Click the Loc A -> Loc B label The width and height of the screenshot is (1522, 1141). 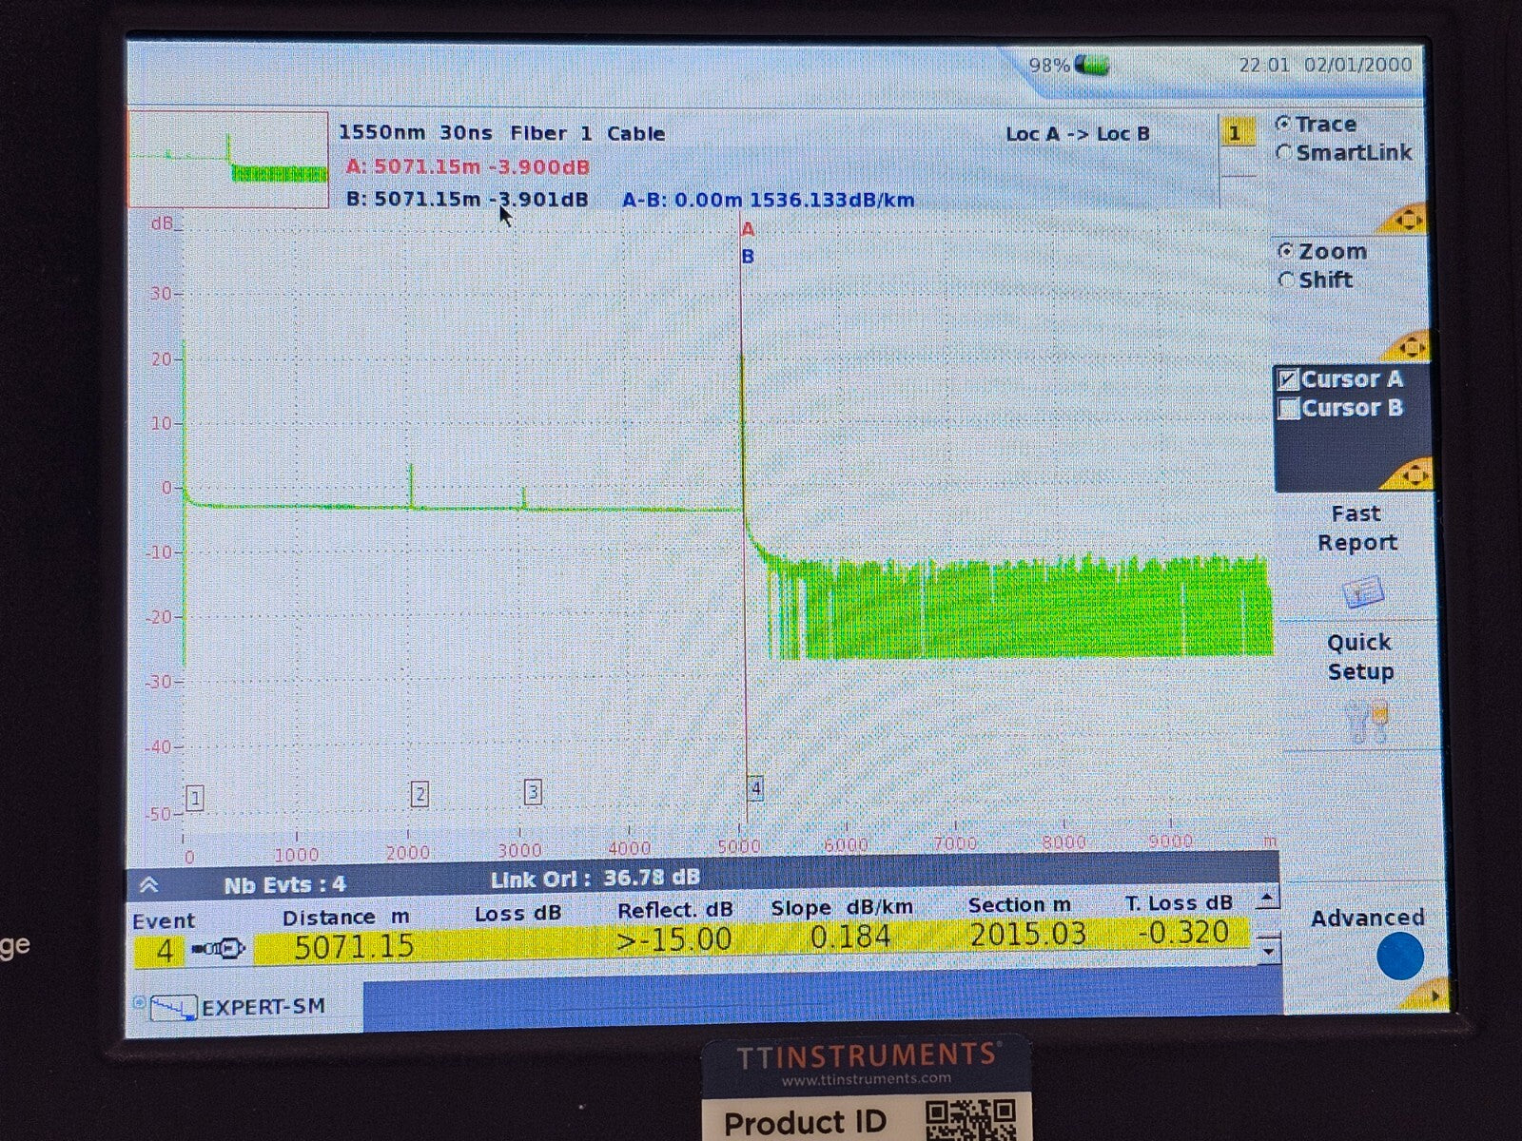point(1080,134)
